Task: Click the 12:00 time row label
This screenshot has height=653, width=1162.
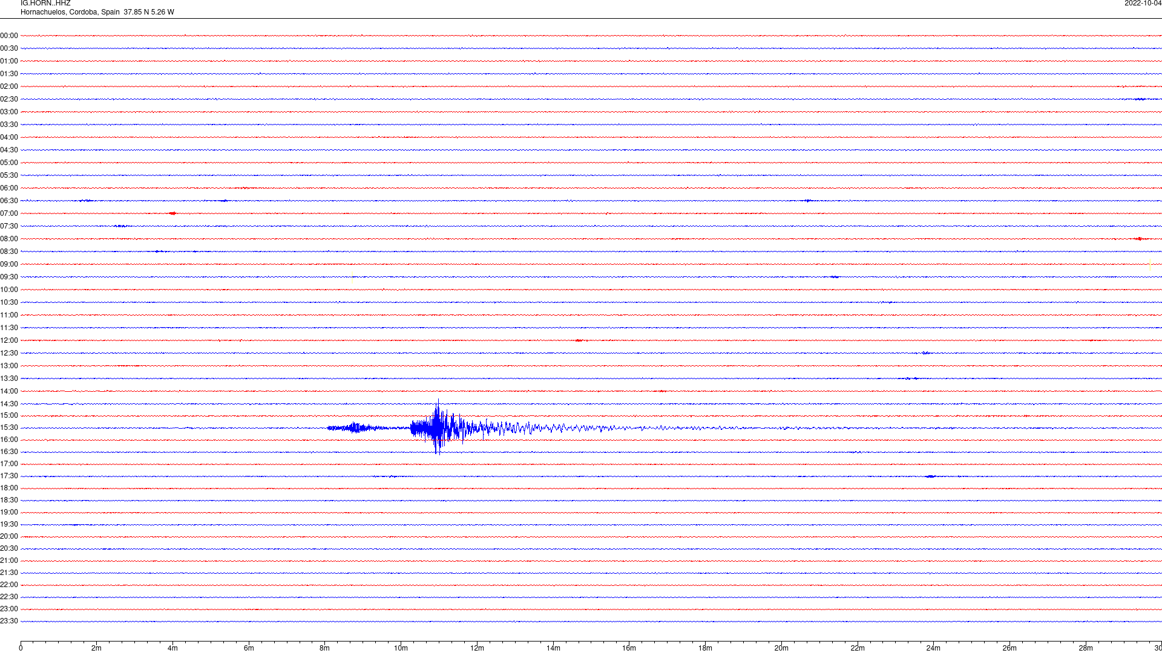Action: [9, 340]
